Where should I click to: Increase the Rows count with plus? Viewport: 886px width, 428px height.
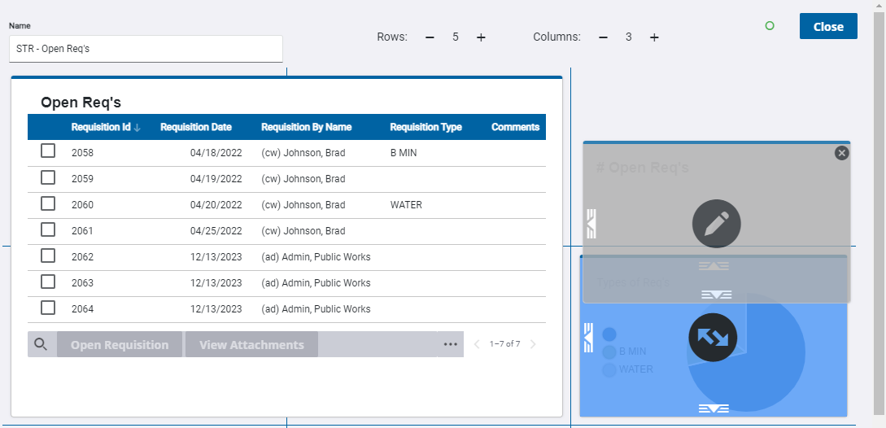pyautogui.click(x=481, y=37)
